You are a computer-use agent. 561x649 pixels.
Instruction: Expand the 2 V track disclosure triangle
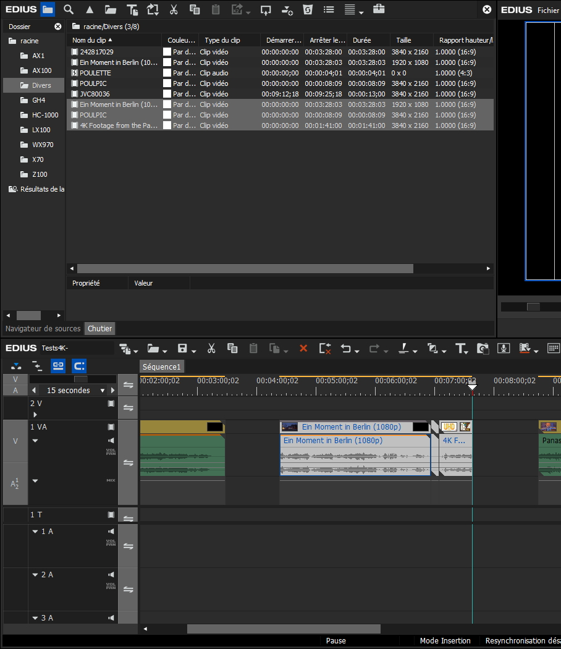point(35,415)
